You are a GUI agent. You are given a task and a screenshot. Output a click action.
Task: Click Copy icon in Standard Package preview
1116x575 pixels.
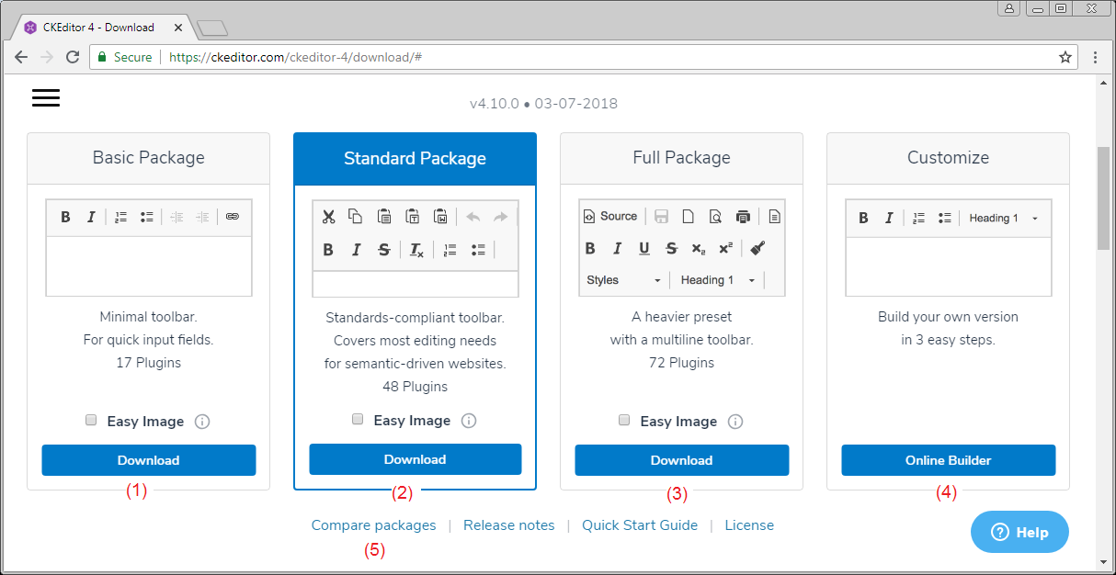(x=355, y=217)
